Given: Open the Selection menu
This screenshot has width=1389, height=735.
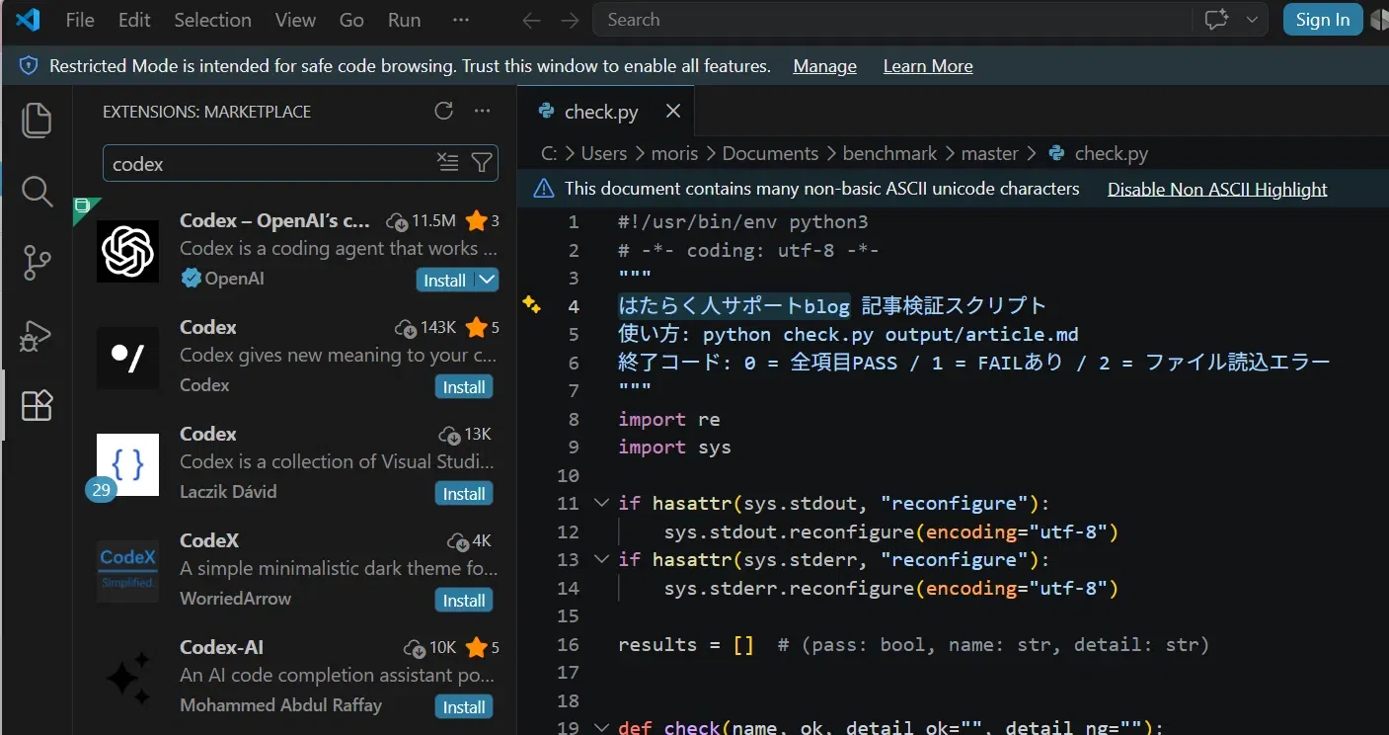Looking at the screenshot, I should click(x=212, y=20).
